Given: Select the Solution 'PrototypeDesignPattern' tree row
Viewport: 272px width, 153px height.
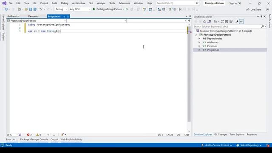Looking at the screenshot, I should (230, 31).
